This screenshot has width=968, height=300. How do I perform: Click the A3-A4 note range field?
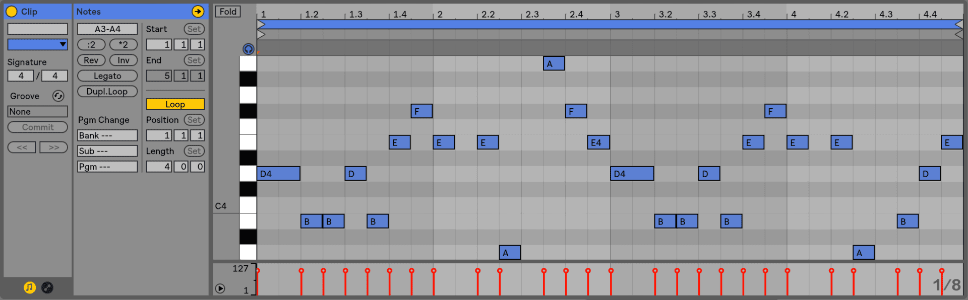(107, 29)
